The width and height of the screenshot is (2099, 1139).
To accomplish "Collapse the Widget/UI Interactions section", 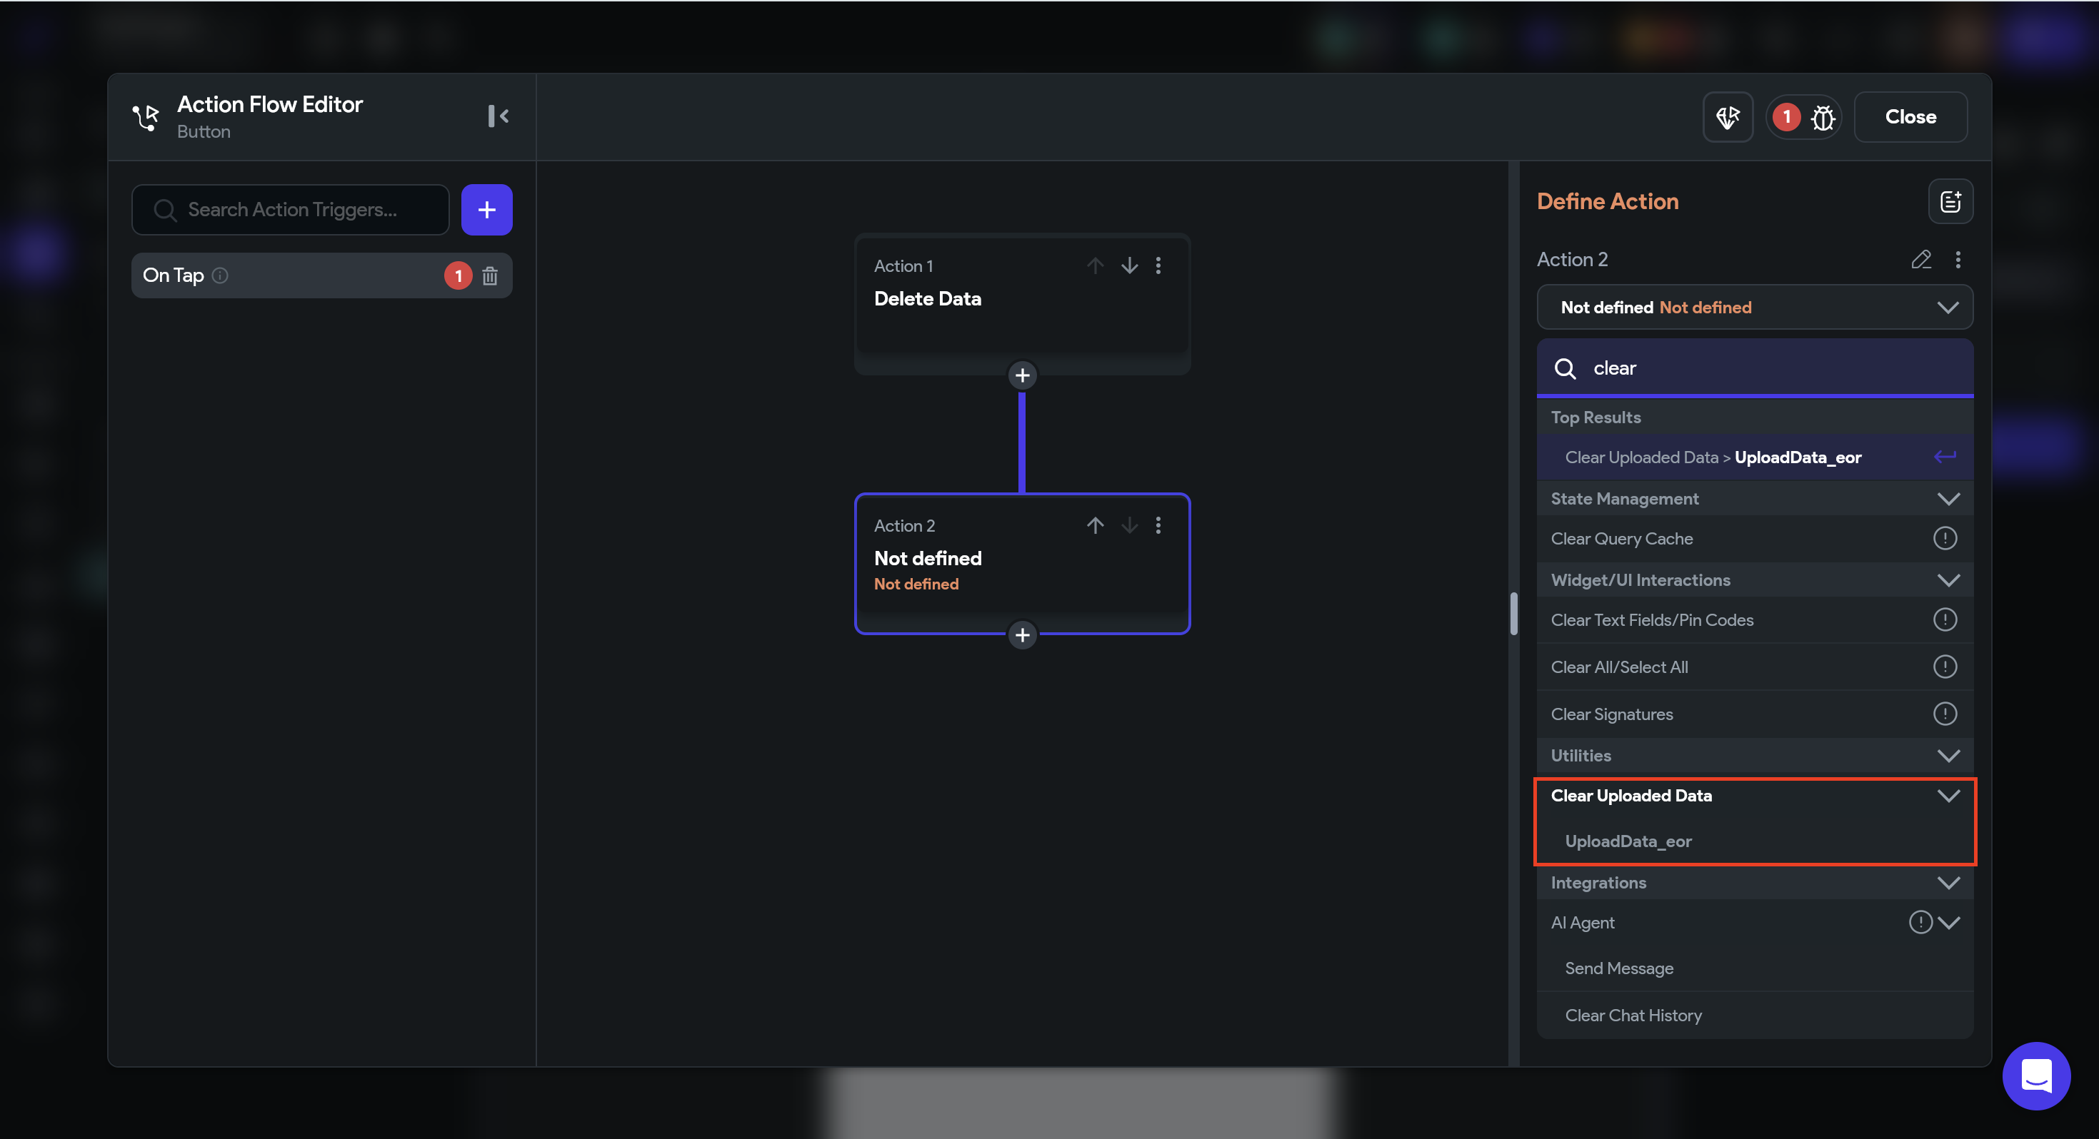I will click(x=1948, y=579).
